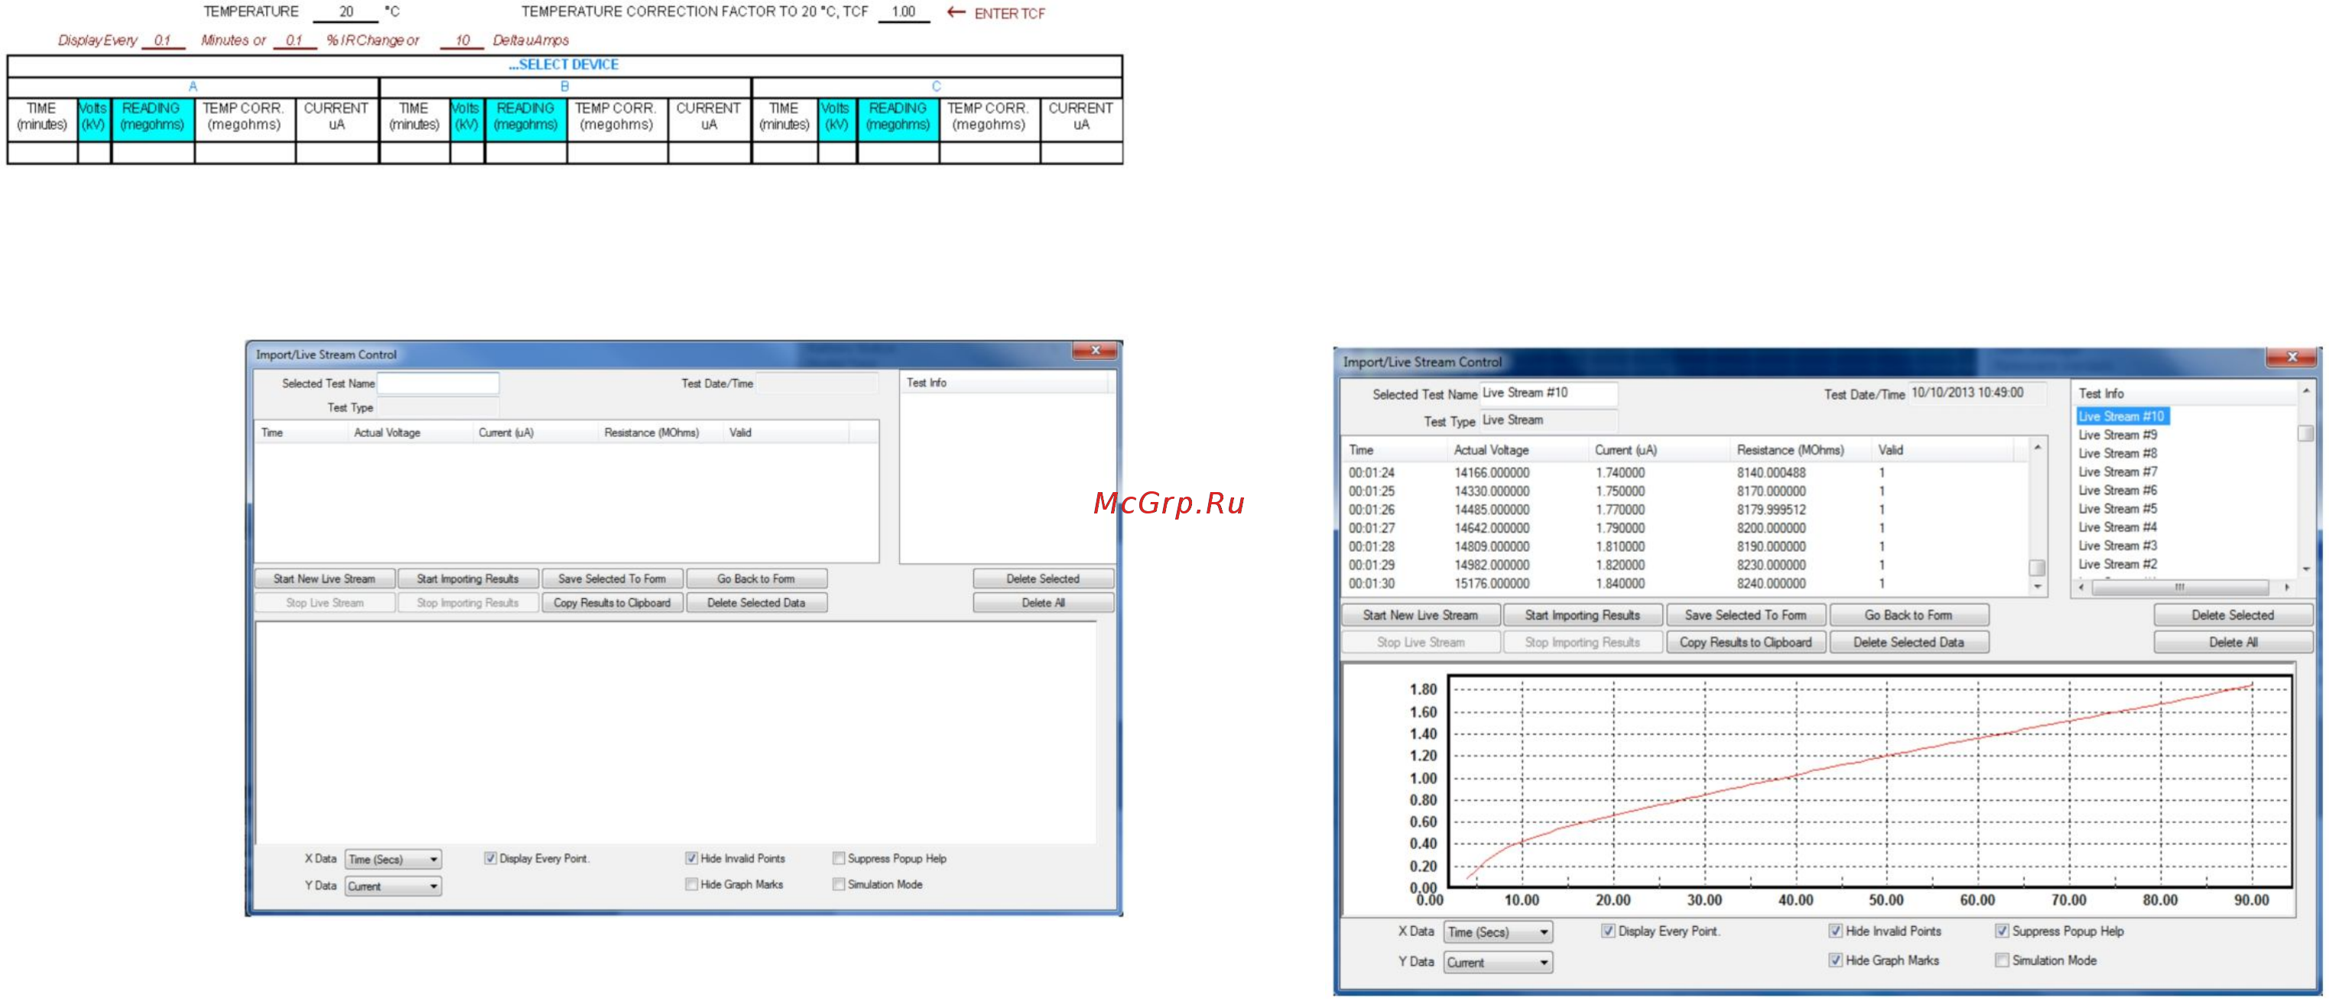Enable Suppress Popup Help in left dialog
The height and width of the screenshot is (1004, 2329).
[x=839, y=859]
